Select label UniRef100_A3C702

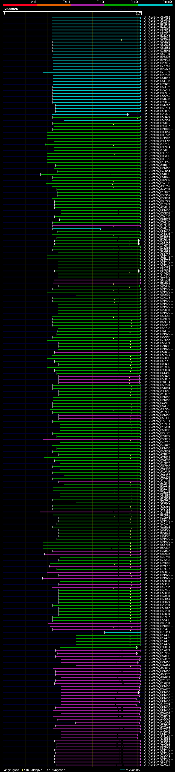(157, 186)
